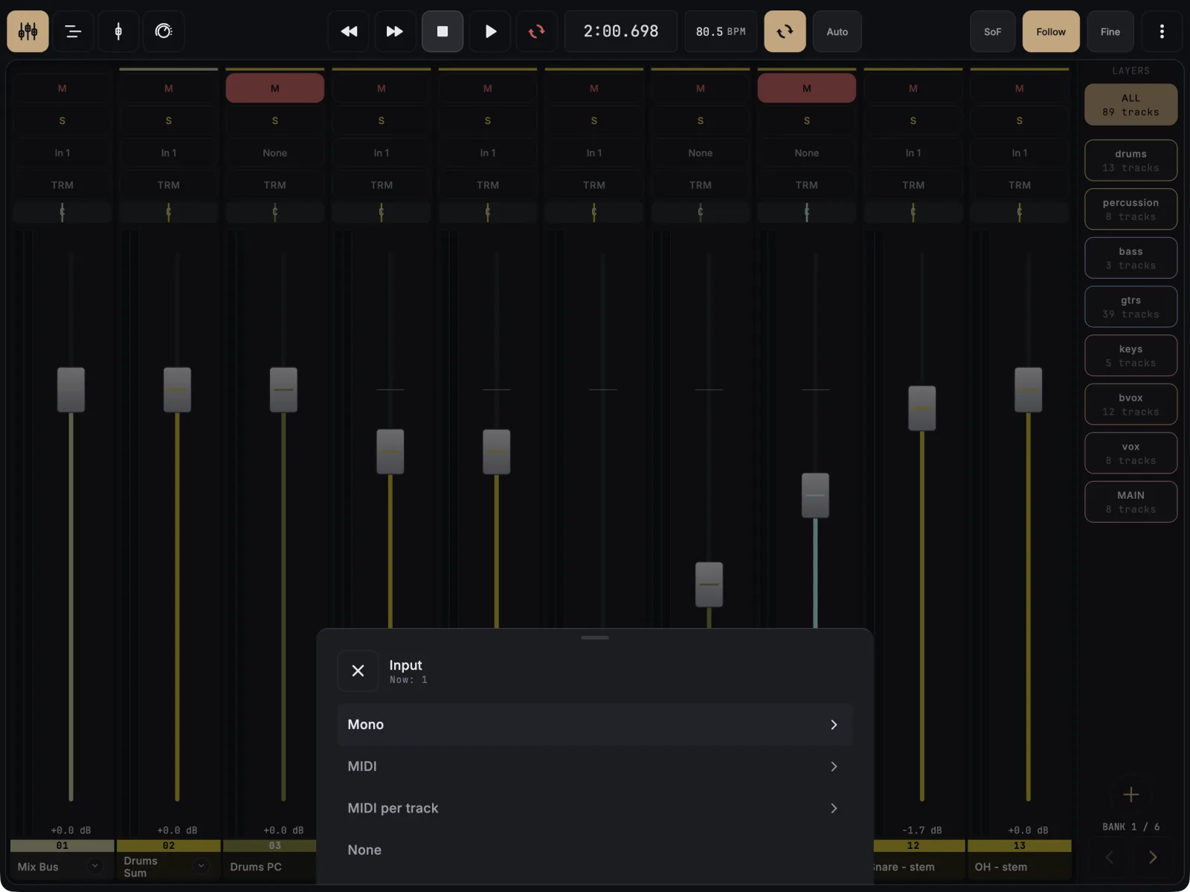Viewport: 1190px width, 892px height.
Task: Open the single channel strip view icon
Action: pyautogui.click(x=118, y=31)
